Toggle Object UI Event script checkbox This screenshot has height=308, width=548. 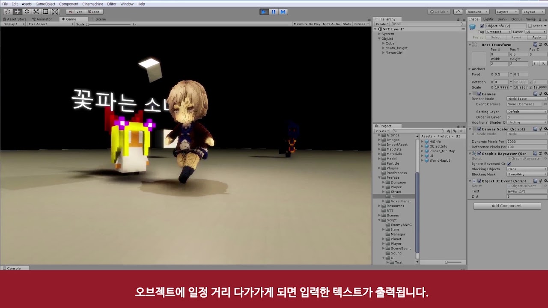pos(479,181)
